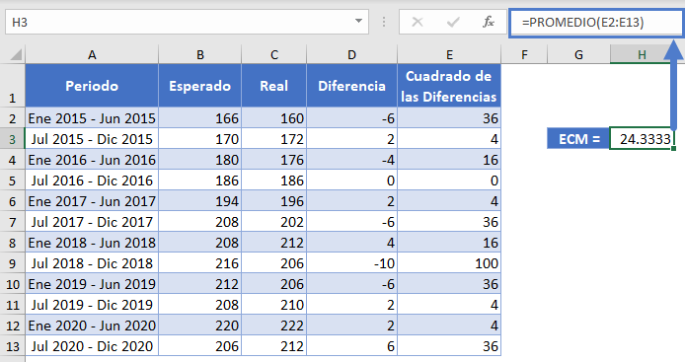Click the Cancel (X) formula icon

click(418, 22)
